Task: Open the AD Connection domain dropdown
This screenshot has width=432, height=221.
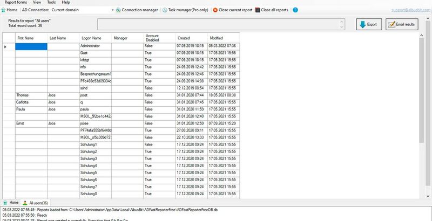Action: click(x=113, y=10)
